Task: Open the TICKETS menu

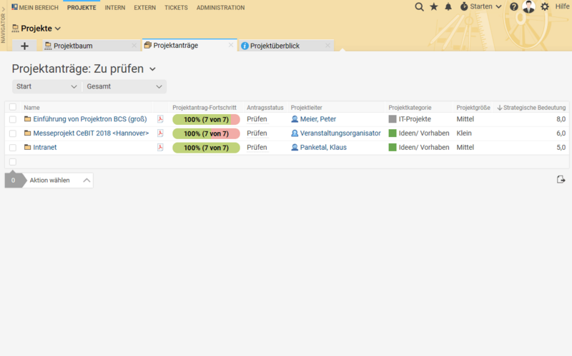Action: click(176, 7)
